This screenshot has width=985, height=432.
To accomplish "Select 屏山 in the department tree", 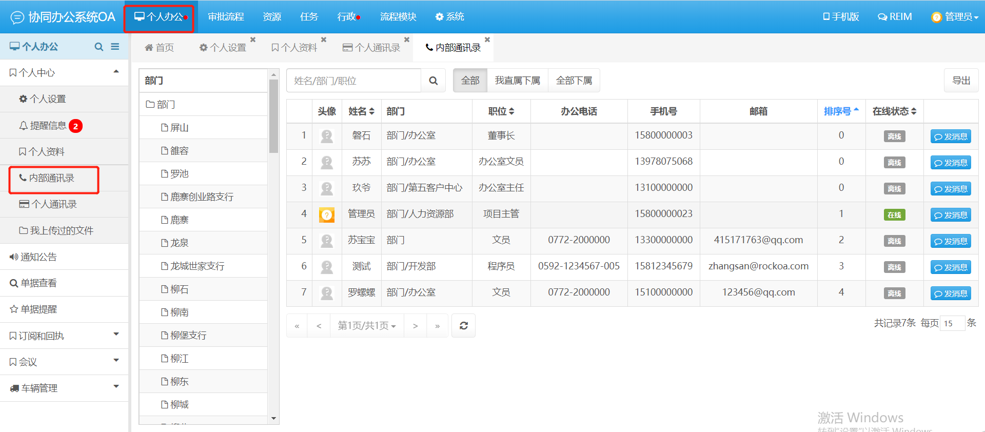I will 203,128.
